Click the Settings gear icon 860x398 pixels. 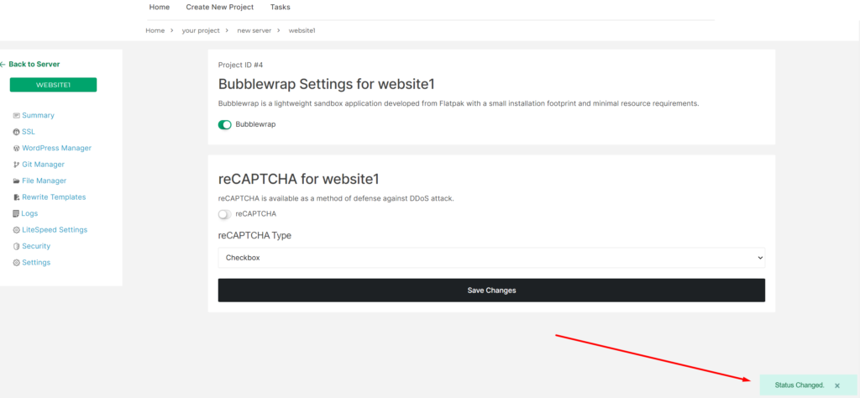pyautogui.click(x=17, y=263)
